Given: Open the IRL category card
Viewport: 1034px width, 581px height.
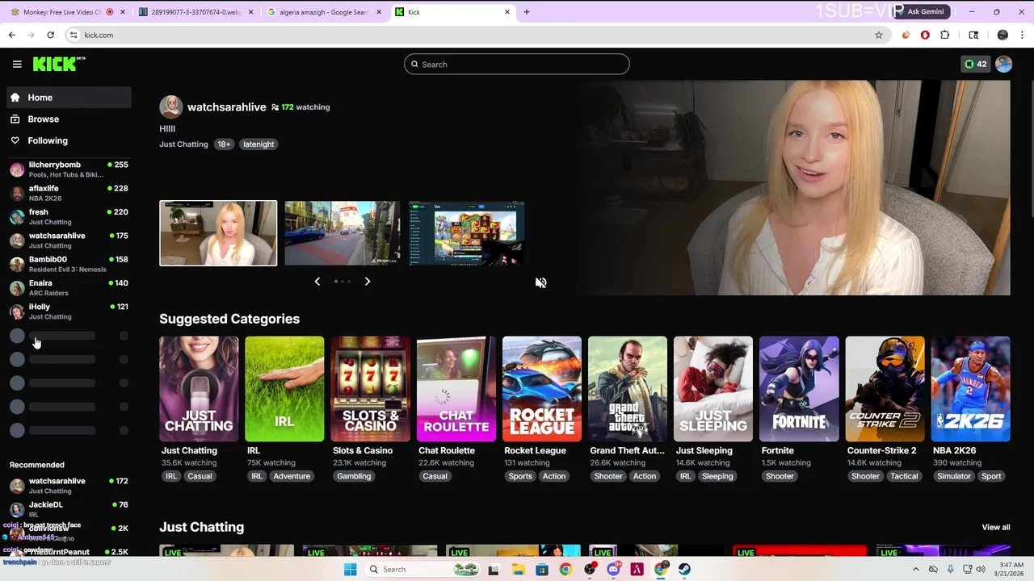Looking at the screenshot, I should click(x=284, y=389).
